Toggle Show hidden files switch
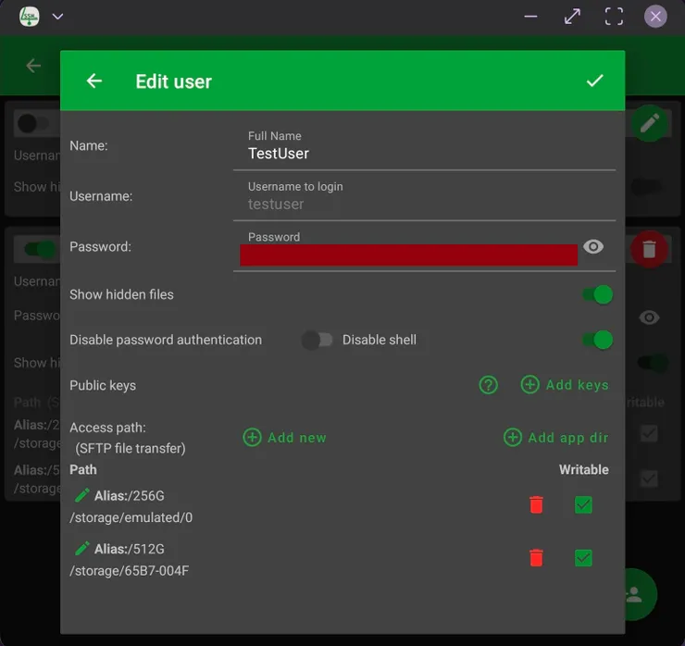 598,295
